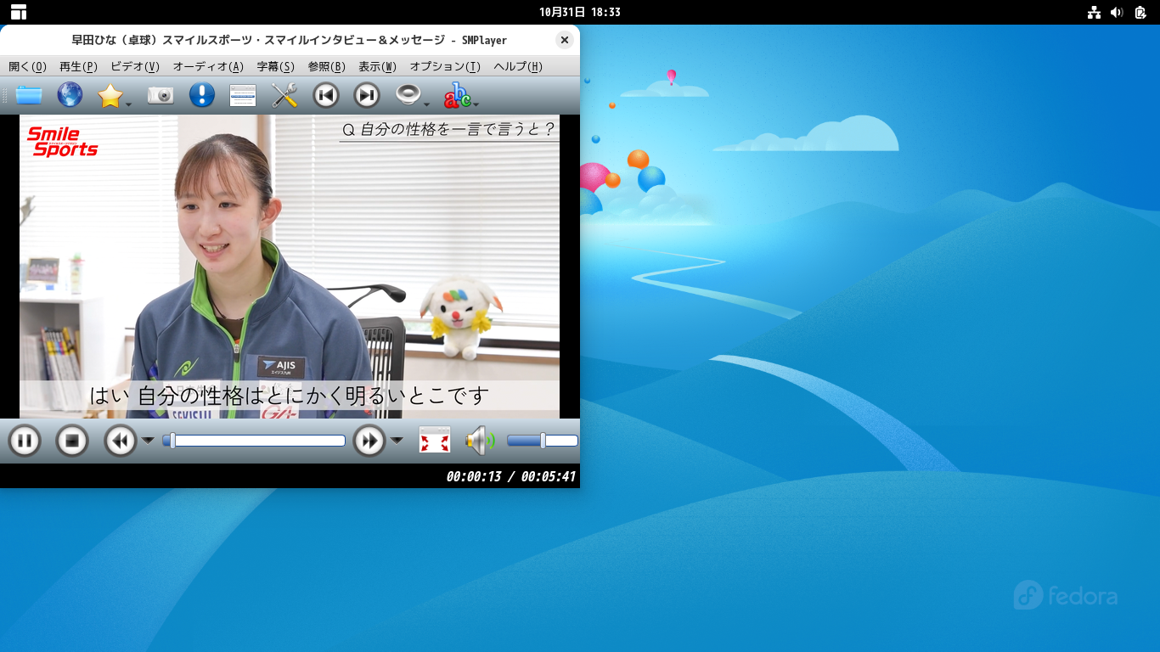Open the network icon in system tray
The height and width of the screenshot is (652, 1160).
click(1094, 12)
